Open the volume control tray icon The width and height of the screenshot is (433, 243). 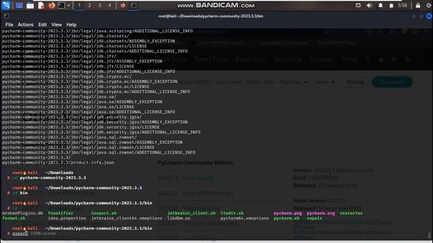369,5
